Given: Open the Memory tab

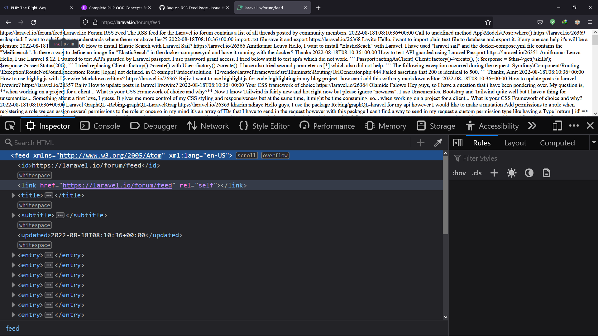Looking at the screenshot, I should click(385, 126).
